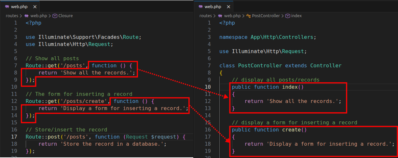Click the 'namespace App\Http\Controllers;' line
The image size is (398, 158).
tap(268, 37)
